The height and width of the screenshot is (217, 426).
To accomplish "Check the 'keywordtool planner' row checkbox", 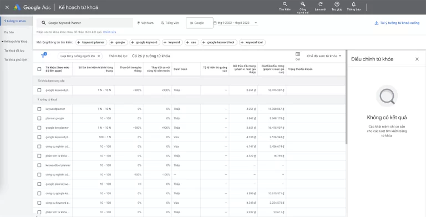I will [39, 165].
